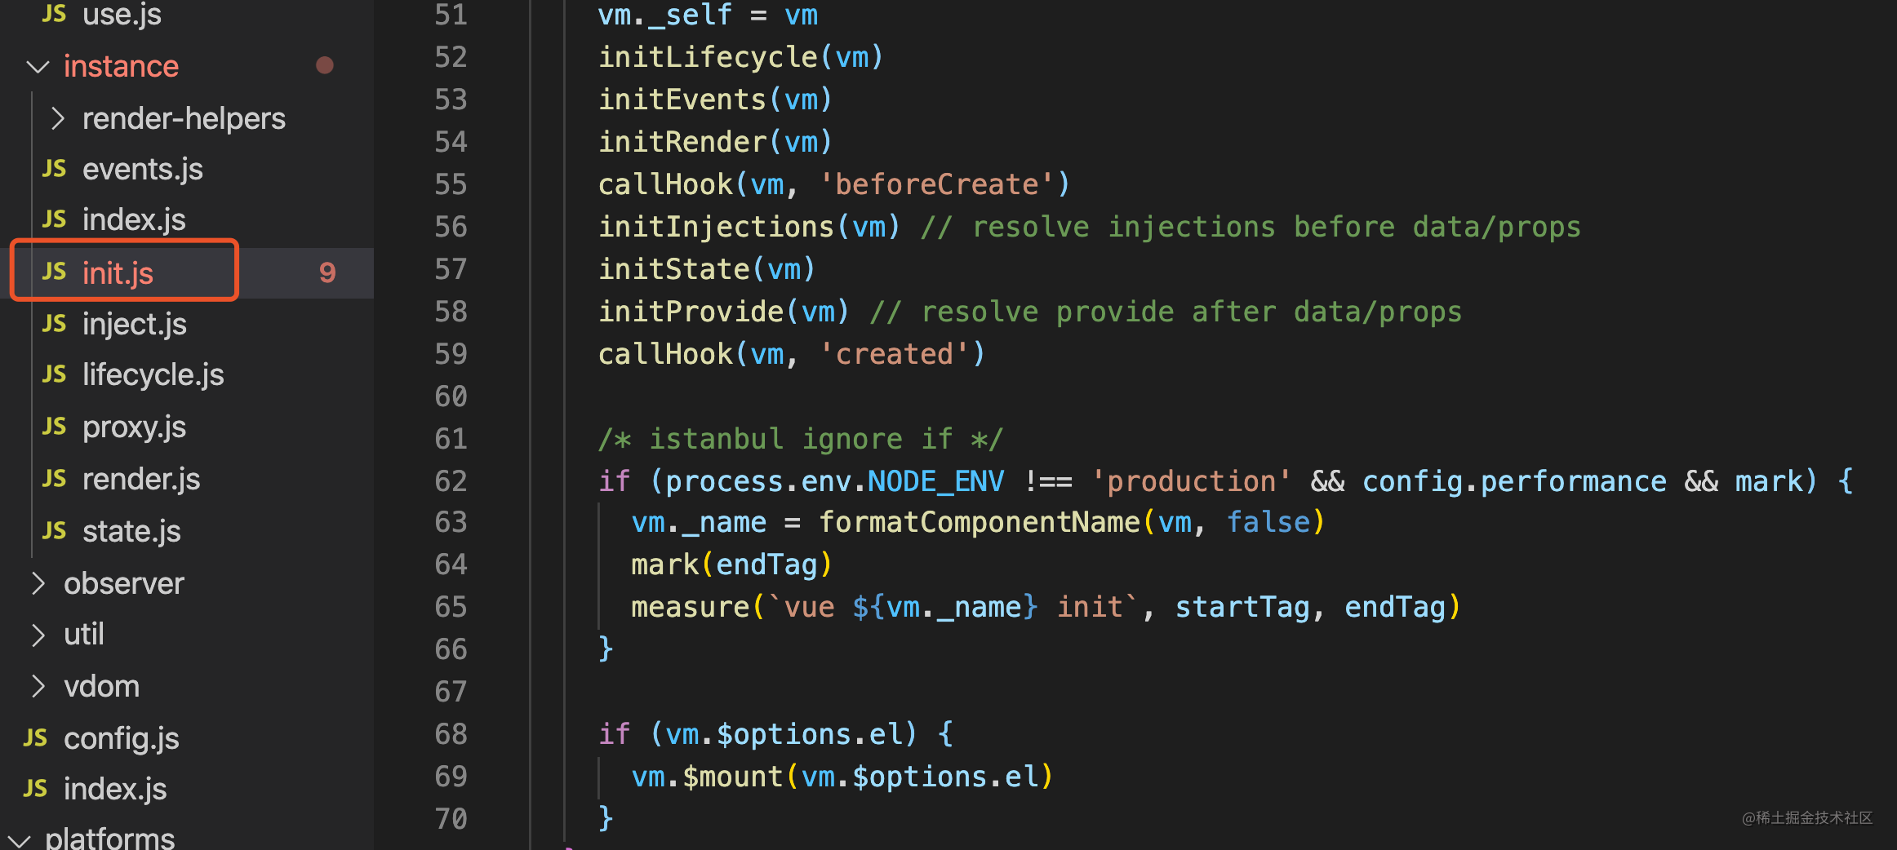Click the JS icon beside render.js
The width and height of the screenshot is (1897, 850).
tap(54, 479)
